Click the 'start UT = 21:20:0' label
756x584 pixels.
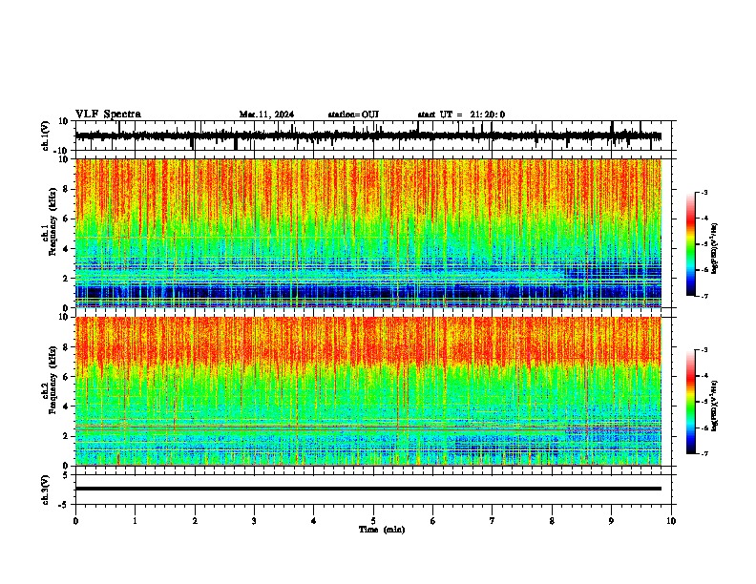tap(461, 115)
